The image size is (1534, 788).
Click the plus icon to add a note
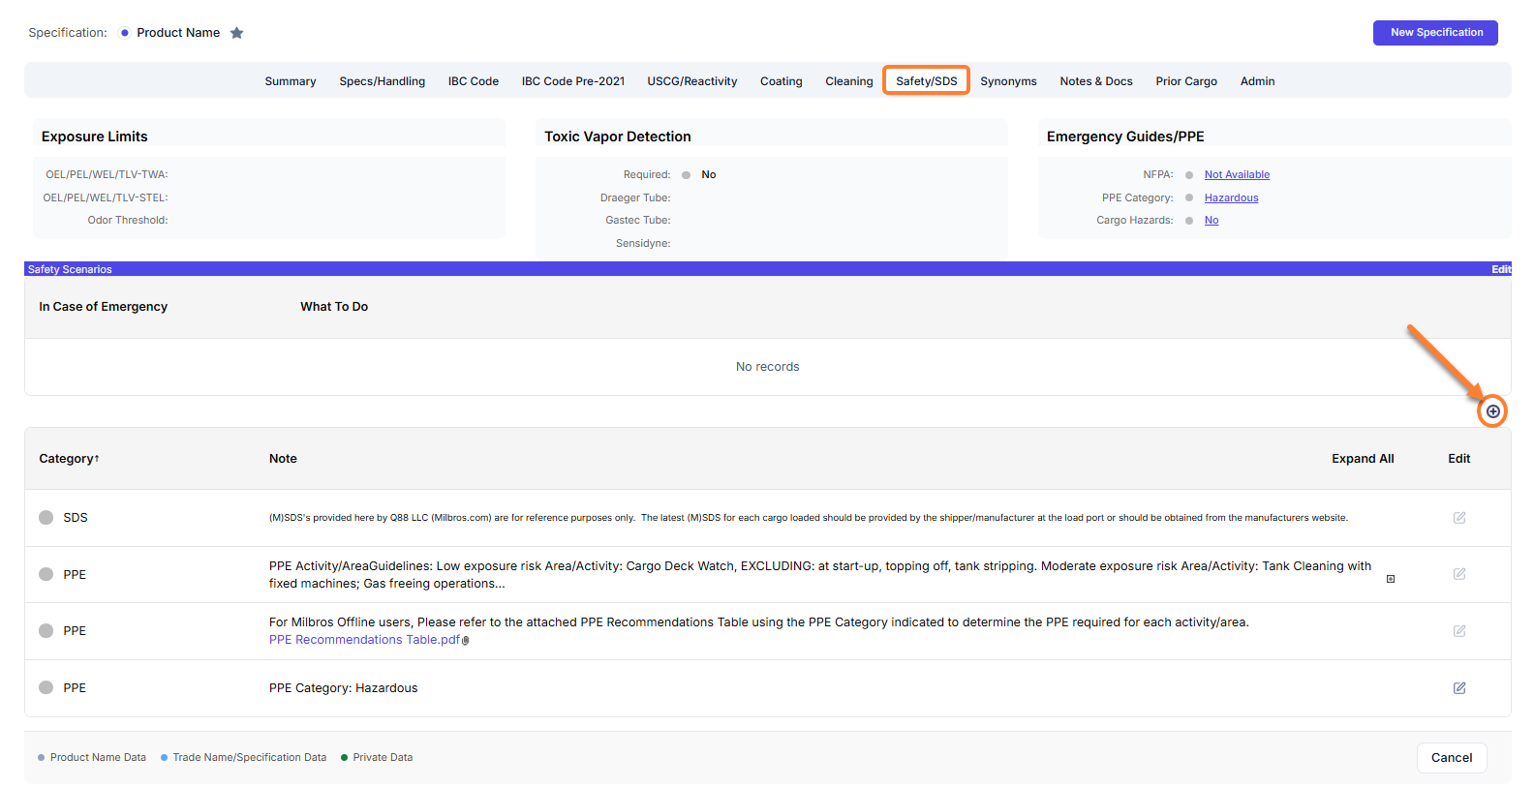(x=1492, y=411)
